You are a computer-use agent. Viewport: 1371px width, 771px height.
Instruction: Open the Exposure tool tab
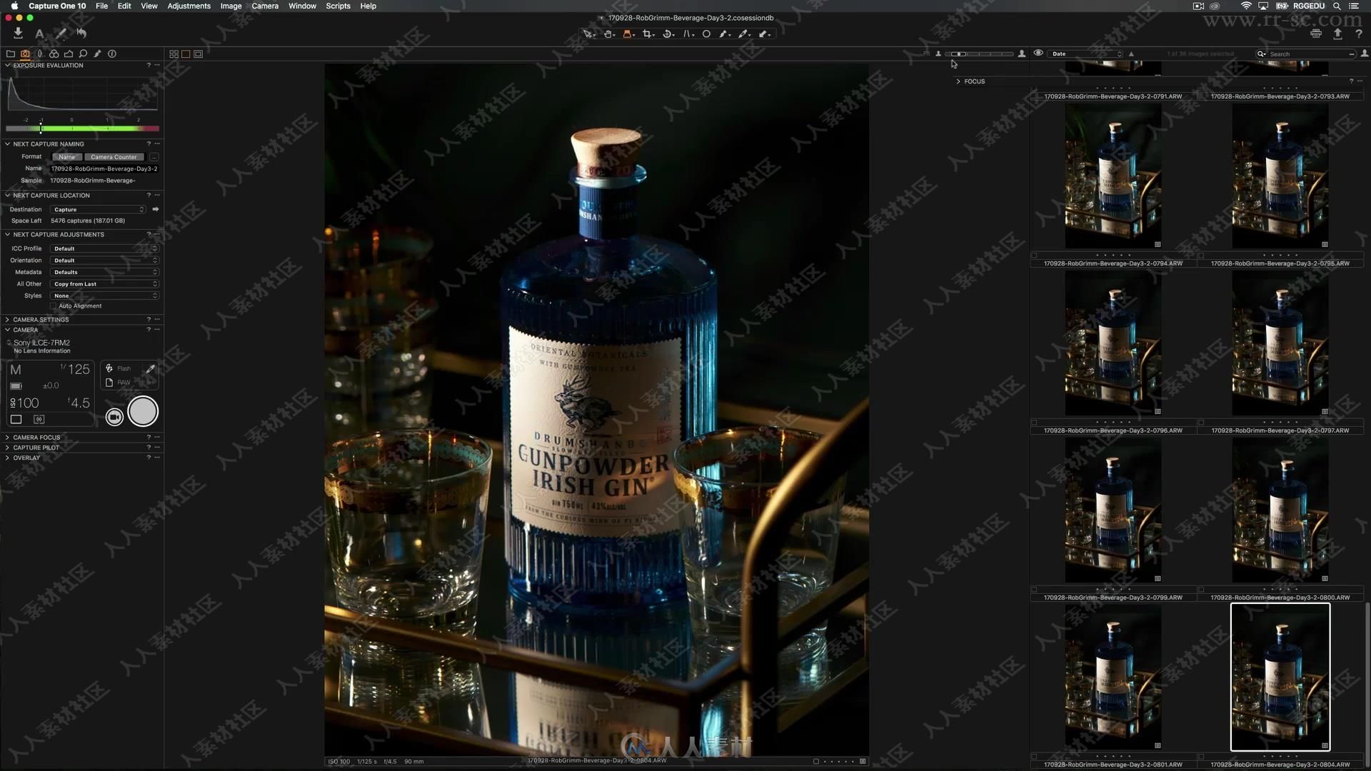[x=69, y=54]
